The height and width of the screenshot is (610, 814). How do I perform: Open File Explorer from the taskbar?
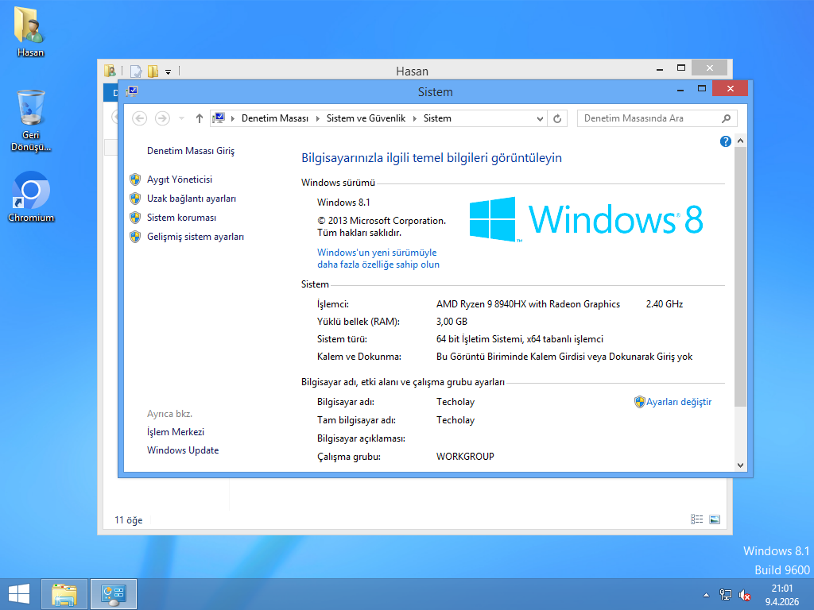(x=64, y=594)
